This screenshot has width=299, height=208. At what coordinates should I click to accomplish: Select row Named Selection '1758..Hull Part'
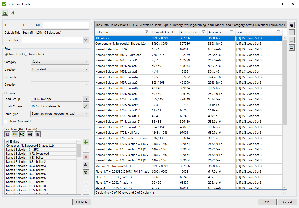pos(118,132)
